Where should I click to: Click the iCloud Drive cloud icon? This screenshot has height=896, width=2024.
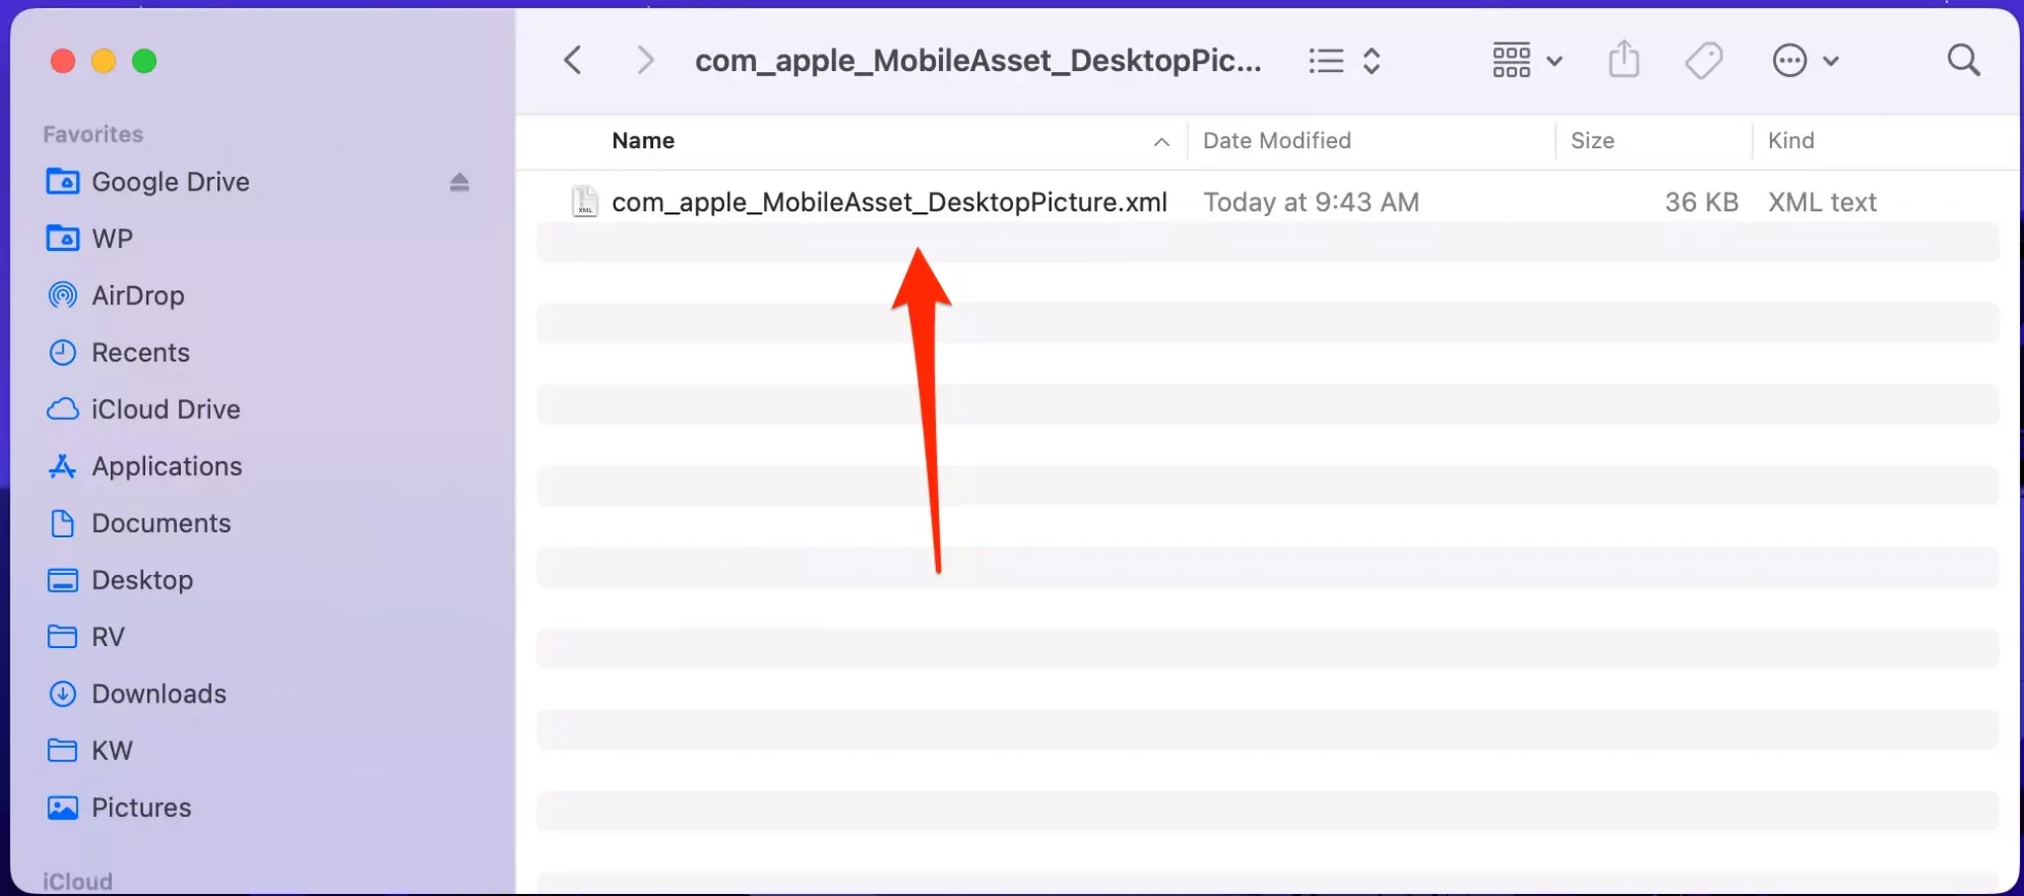tap(63, 409)
